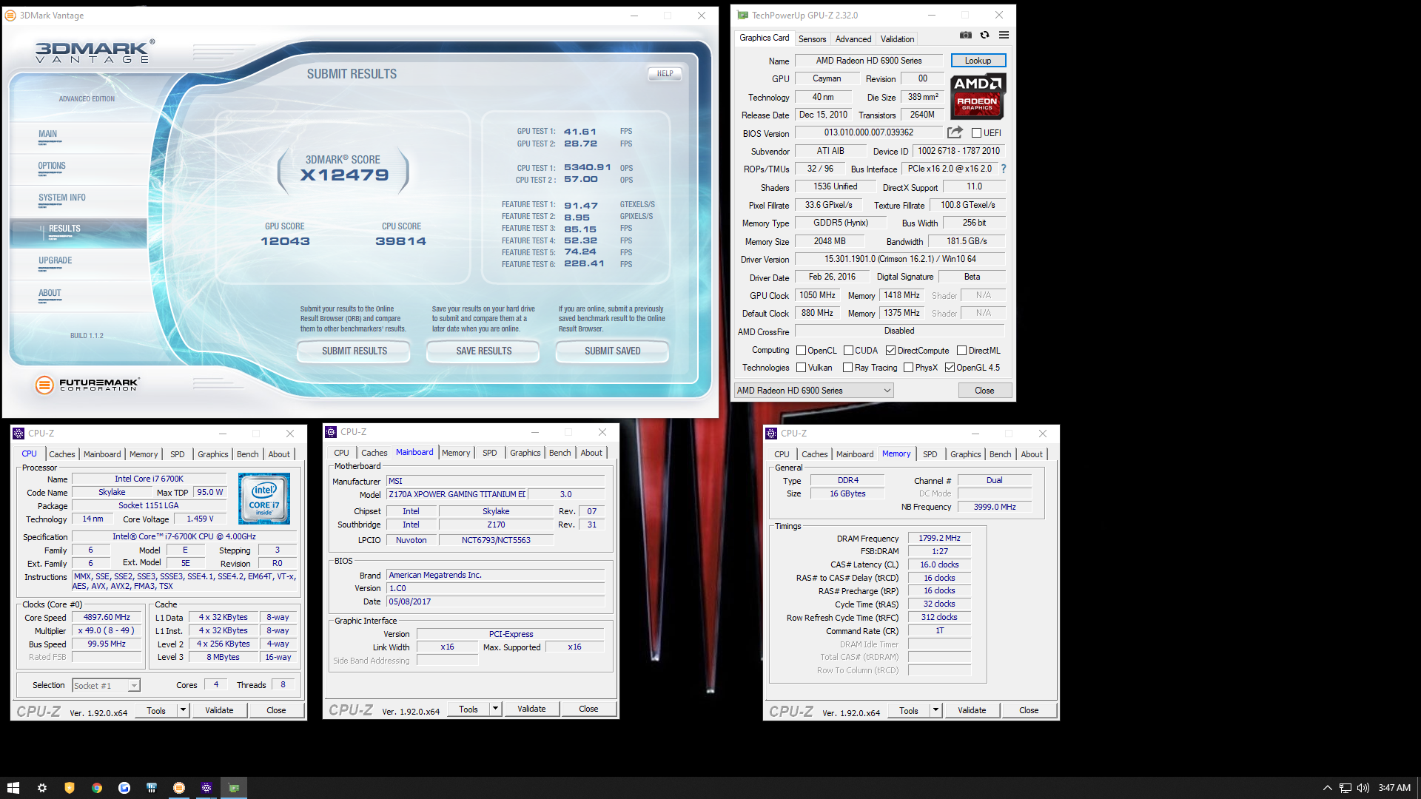This screenshot has width=1421, height=799.
Task: Open Options in the 3DMark sidebar
Action: click(x=52, y=166)
